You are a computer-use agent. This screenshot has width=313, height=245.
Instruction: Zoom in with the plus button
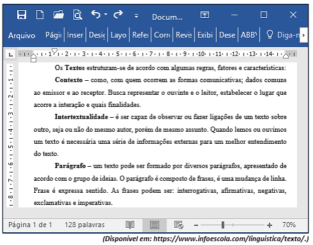click(x=270, y=225)
